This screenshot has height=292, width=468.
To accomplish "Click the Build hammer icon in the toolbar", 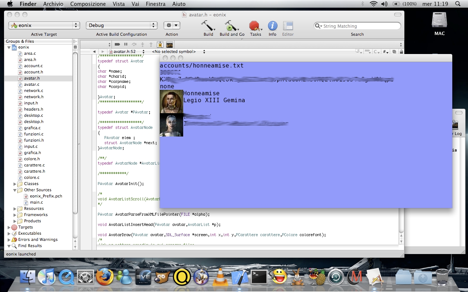I will click(208, 26).
